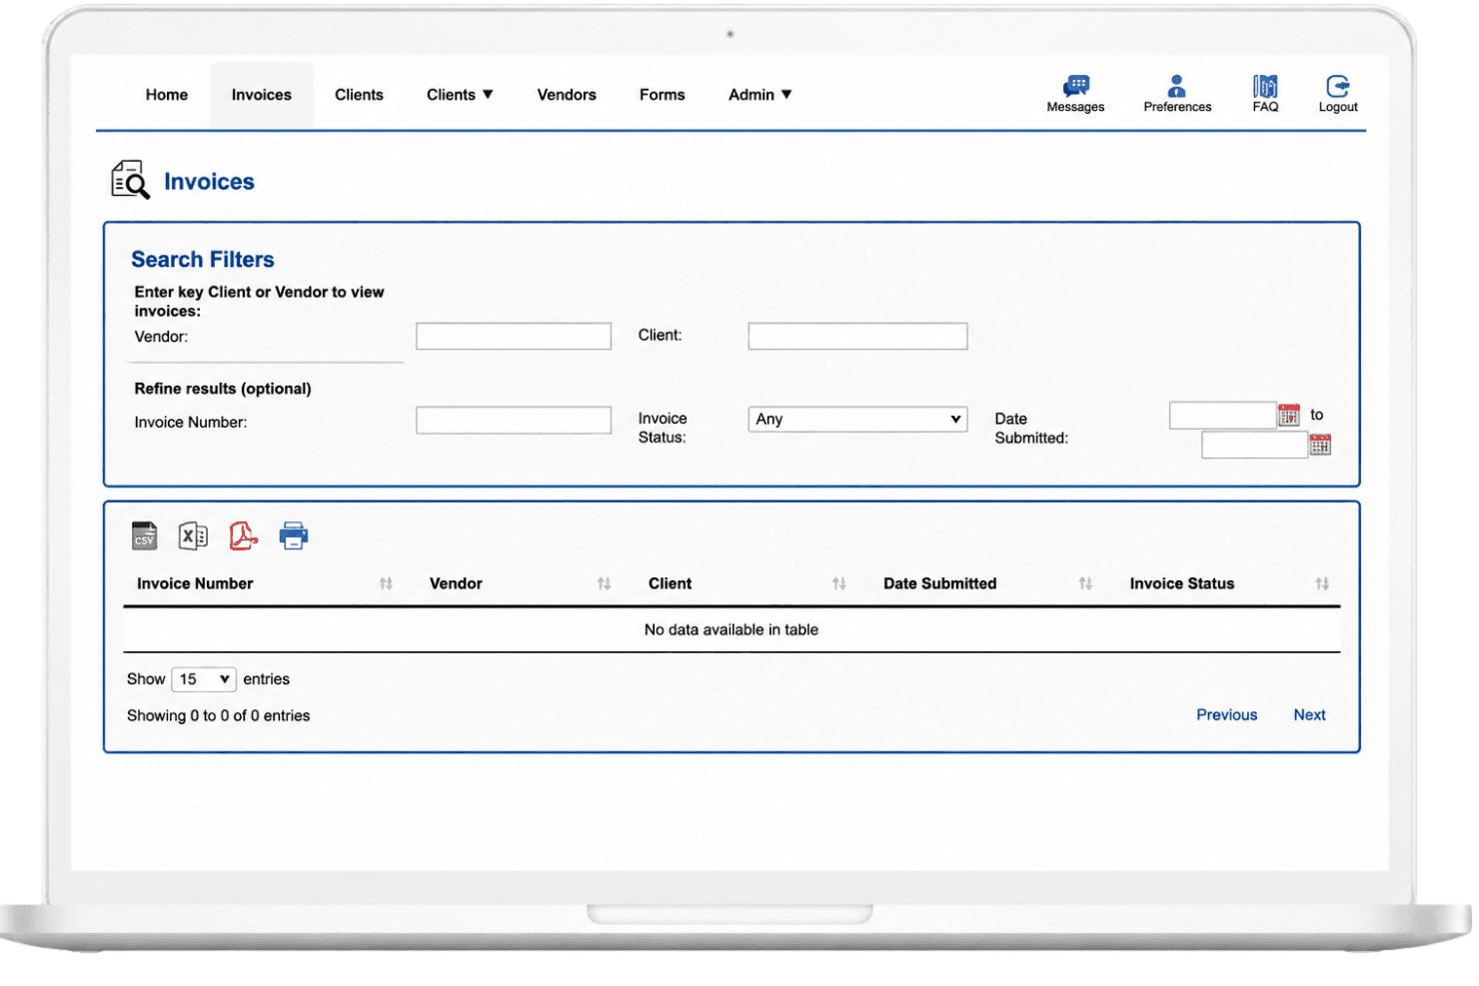1479x986 pixels.
Task: Click the 'No data available in table' text
Action: point(732,629)
